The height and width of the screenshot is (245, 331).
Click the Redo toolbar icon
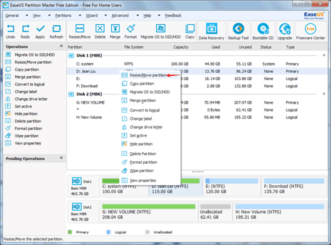[25, 32]
